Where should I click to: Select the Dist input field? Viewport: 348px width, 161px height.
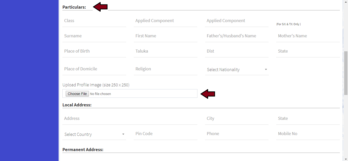pyautogui.click(x=237, y=51)
